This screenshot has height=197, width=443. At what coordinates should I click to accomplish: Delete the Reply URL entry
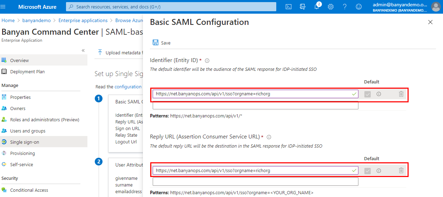point(401,170)
